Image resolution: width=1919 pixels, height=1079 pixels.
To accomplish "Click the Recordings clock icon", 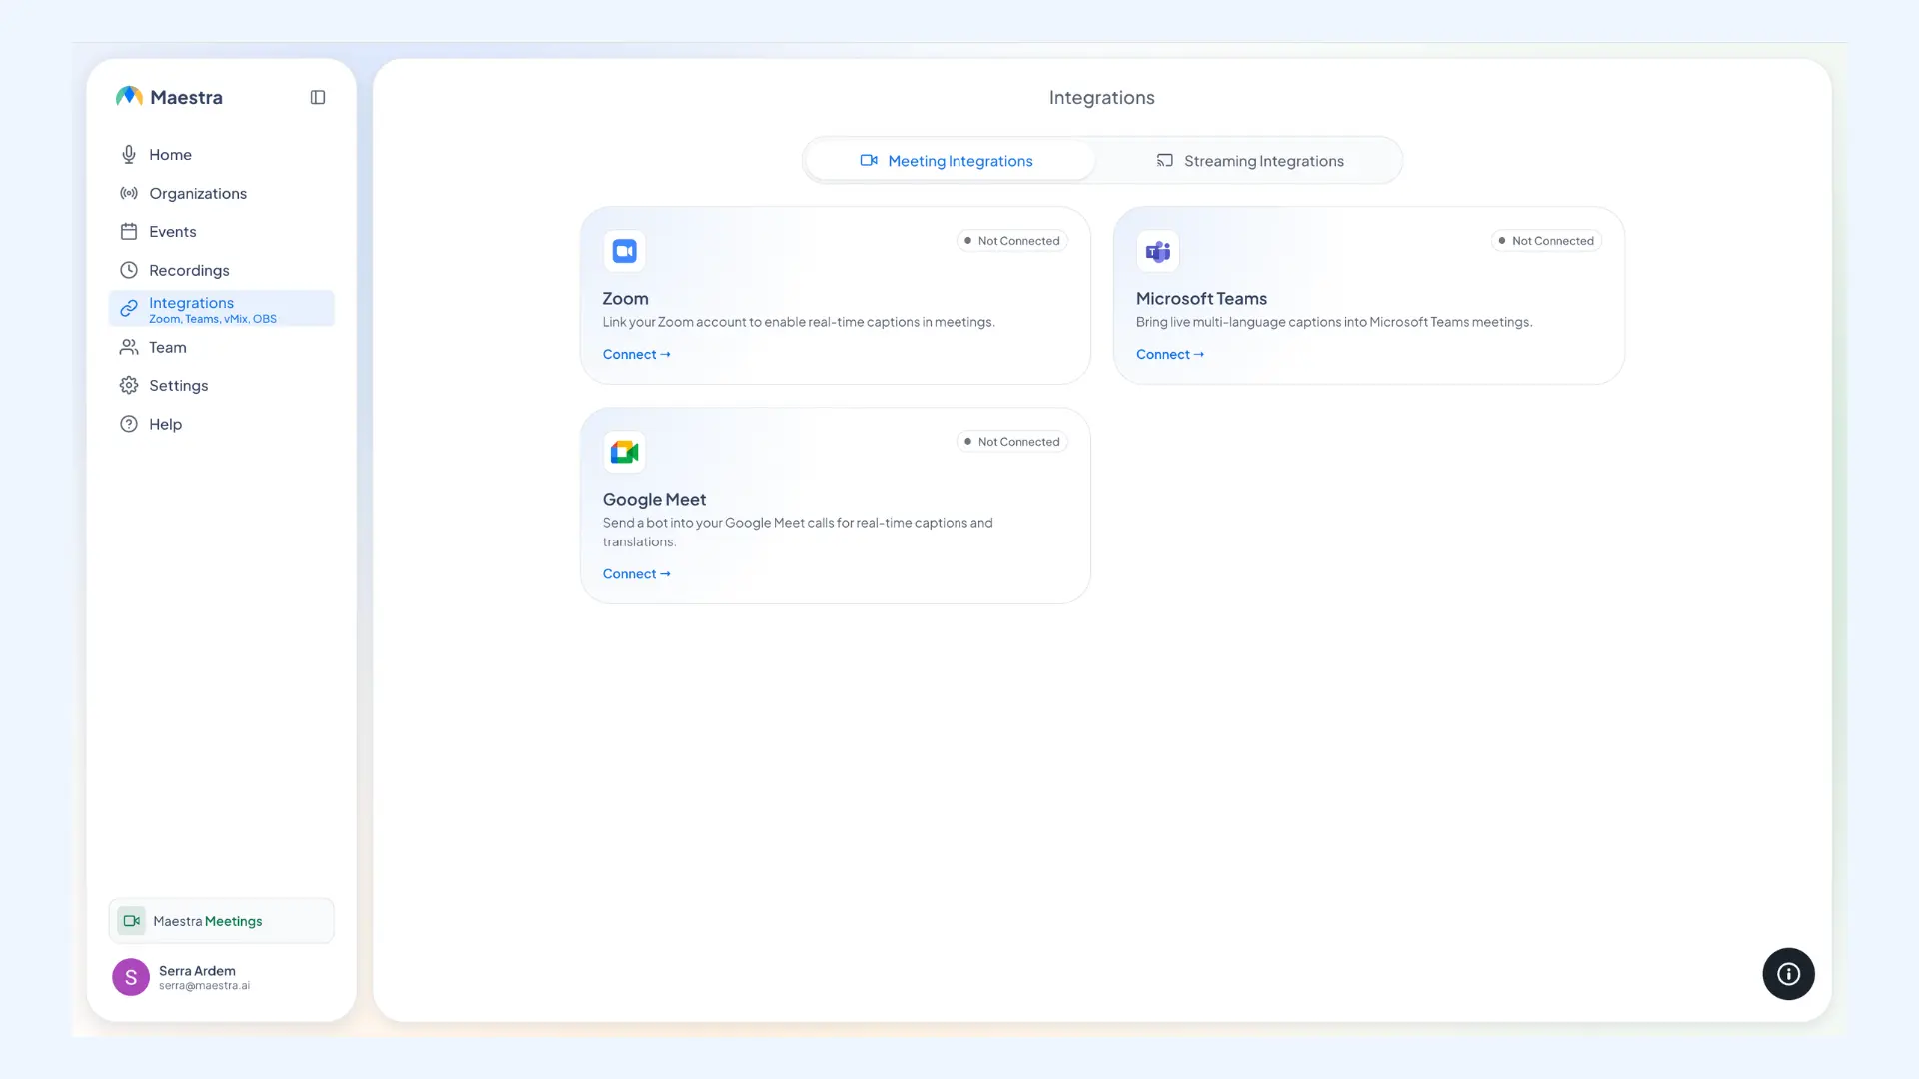I will click(x=129, y=270).
